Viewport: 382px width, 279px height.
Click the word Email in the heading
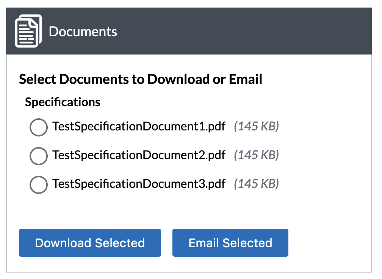pyautogui.click(x=246, y=79)
